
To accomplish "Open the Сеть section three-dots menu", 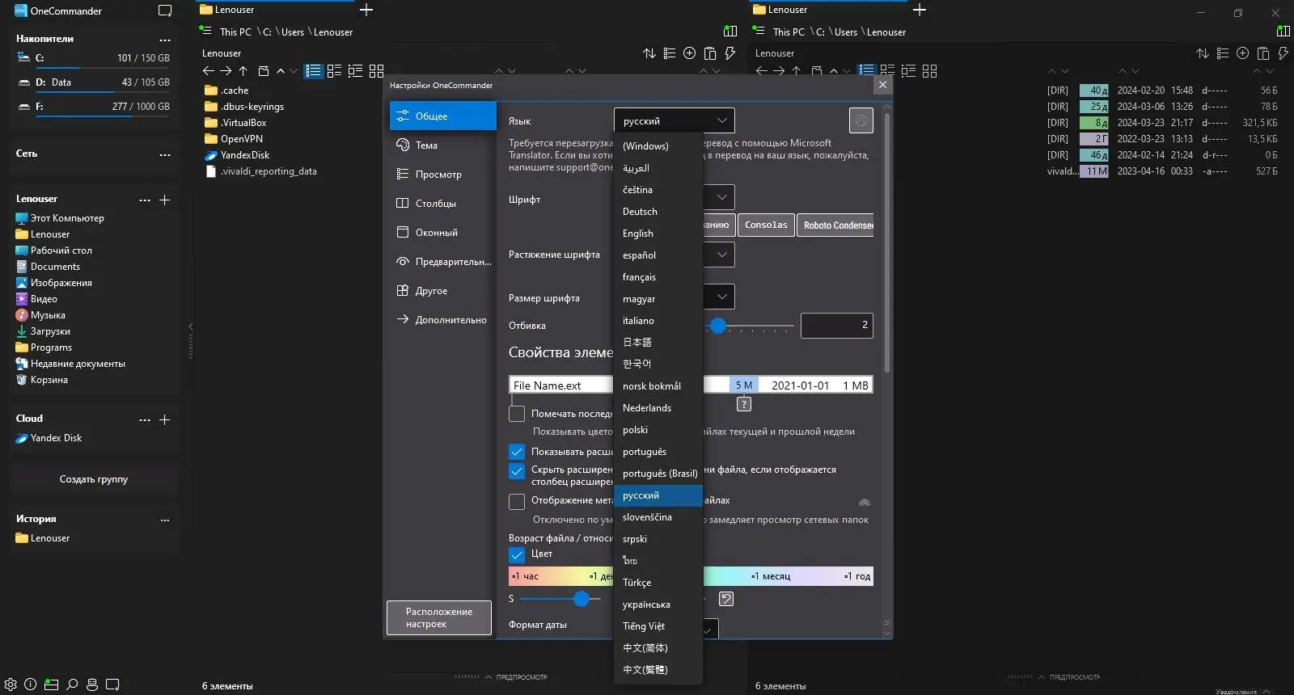I will point(165,154).
